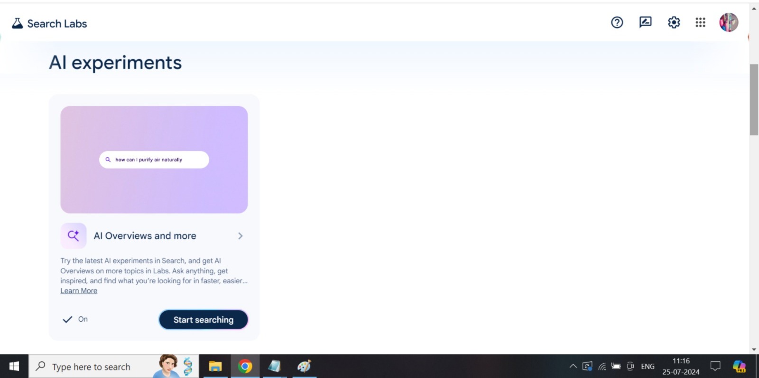Image resolution: width=759 pixels, height=378 pixels.
Task: Open the Help question mark icon
Action: click(617, 22)
